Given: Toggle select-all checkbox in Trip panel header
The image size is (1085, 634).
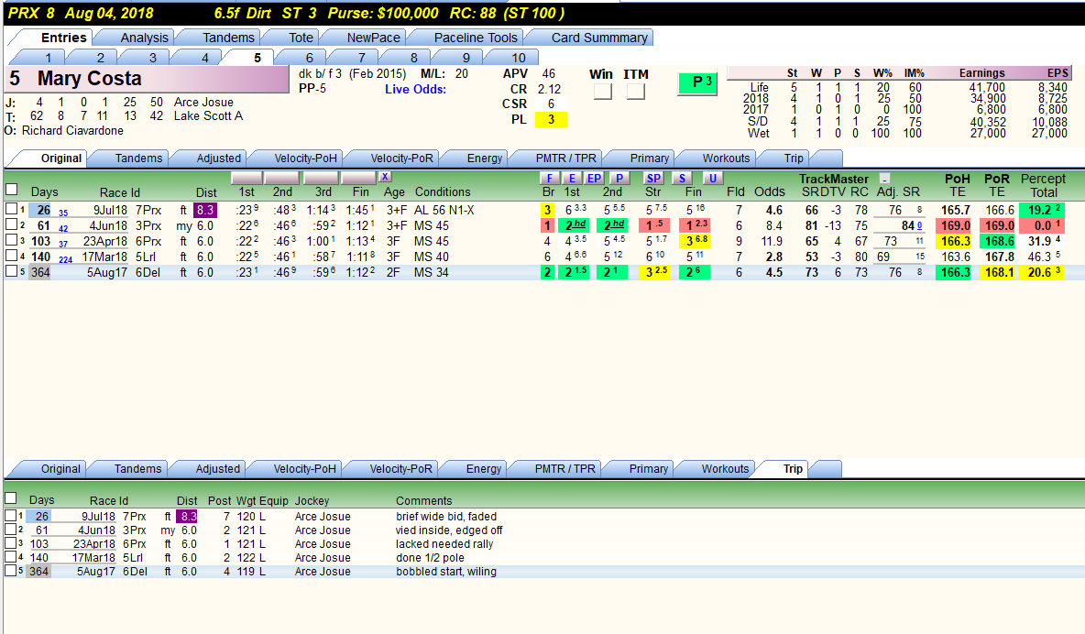Looking at the screenshot, I should pyautogui.click(x=10, y=498).
